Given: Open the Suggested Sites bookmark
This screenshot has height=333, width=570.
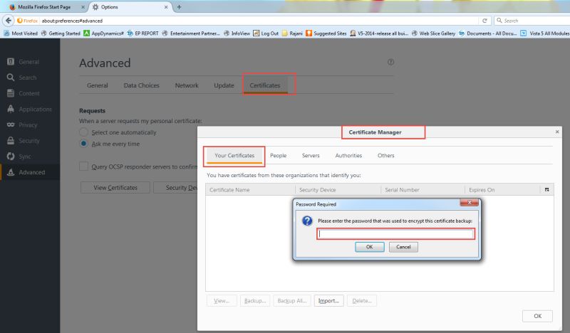Looking at the screenshot, I should click(326, 33).
